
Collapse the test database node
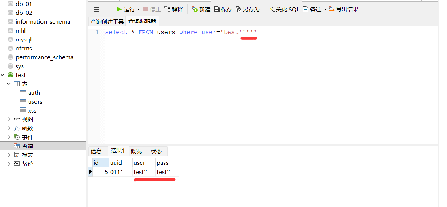[x=3, y=75]
